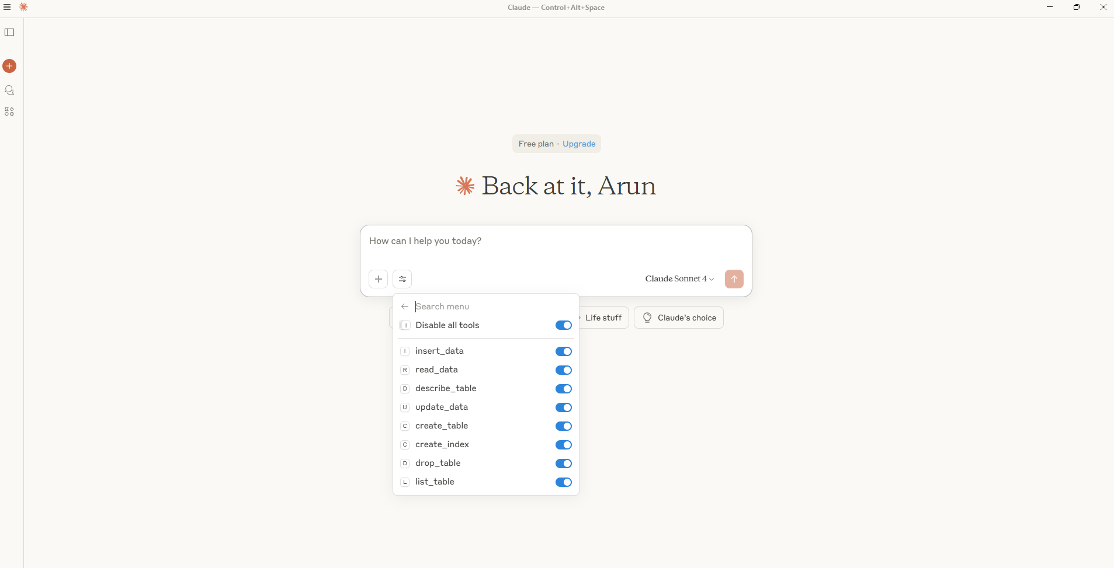Screen dimensions: 1114x568
Task: Toggle the Disable all tools switch
Action: 564,325
